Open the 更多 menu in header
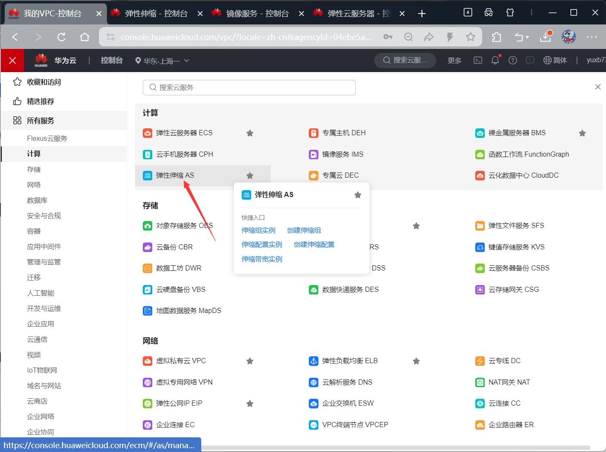 pyautogui.click(x=455, y=61)
